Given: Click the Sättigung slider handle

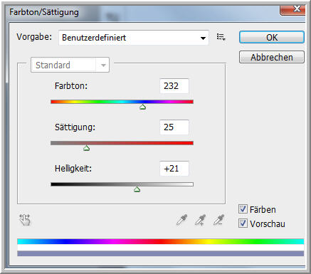Looking at the screenshot, I should 86,148.
